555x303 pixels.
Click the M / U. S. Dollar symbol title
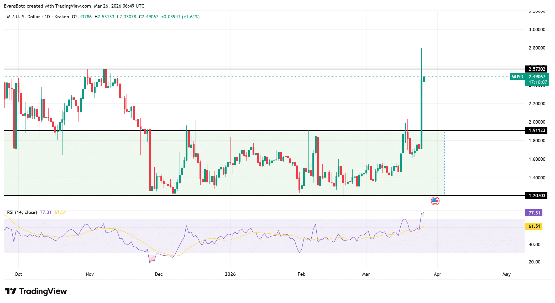(x=24, y=17)
